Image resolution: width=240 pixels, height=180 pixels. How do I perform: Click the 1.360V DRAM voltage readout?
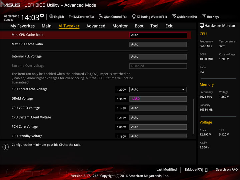coord(121,99)
